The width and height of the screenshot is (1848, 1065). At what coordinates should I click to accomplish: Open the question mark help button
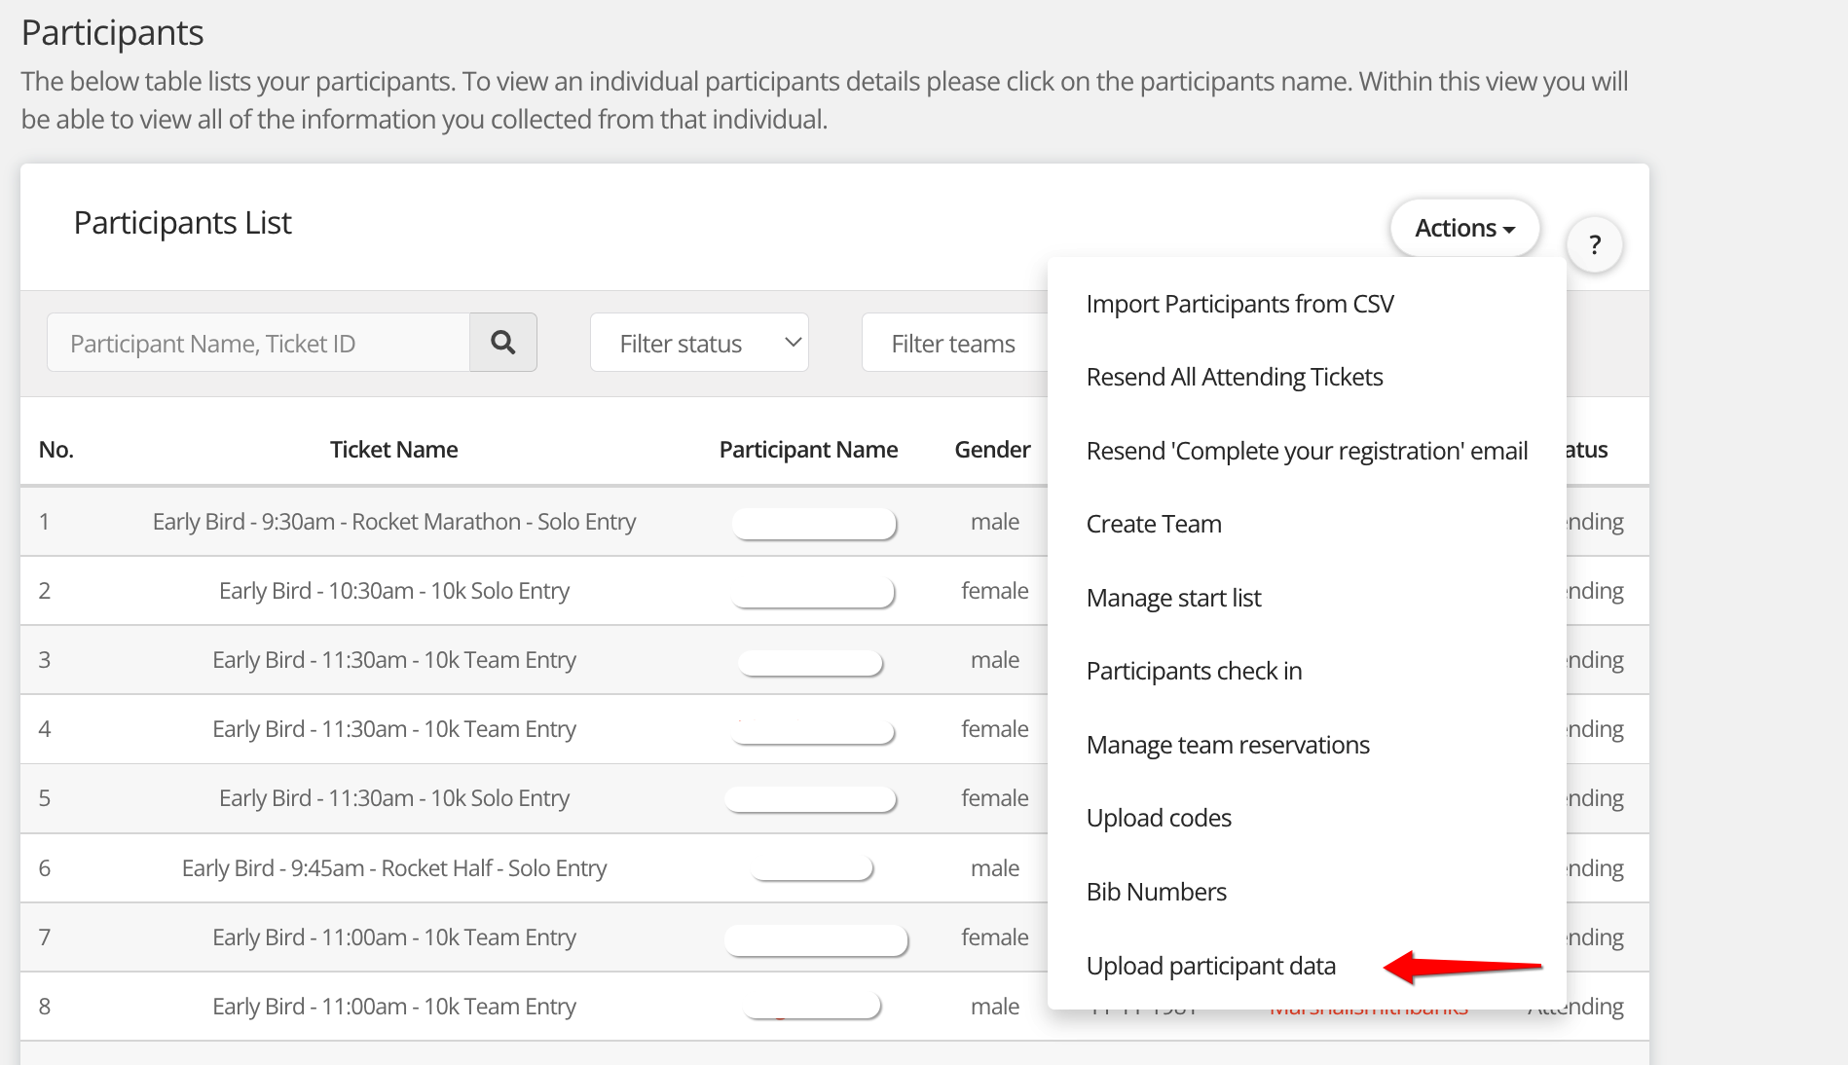click(x=1594, y=244)
